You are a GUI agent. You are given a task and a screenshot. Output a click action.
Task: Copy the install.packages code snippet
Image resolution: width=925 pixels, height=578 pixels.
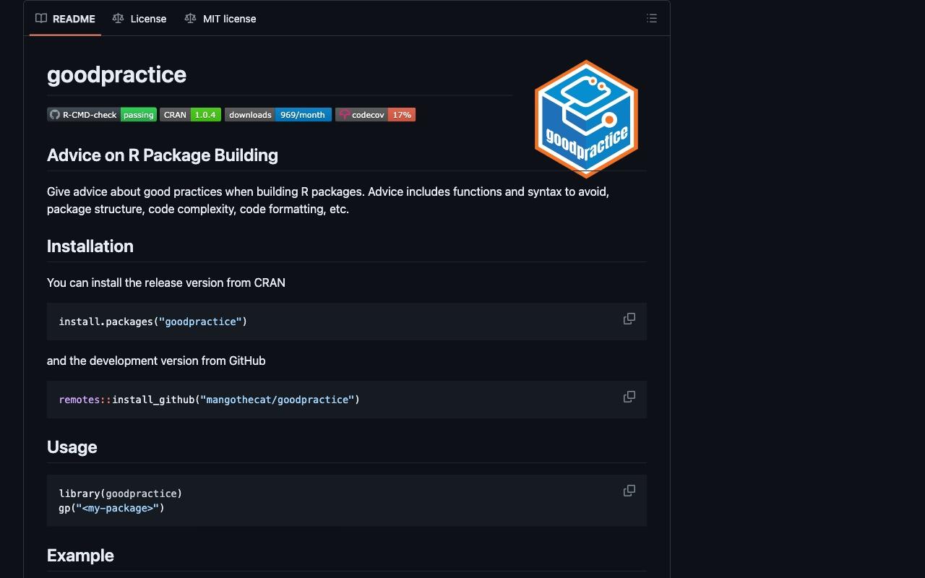(629, 319)
